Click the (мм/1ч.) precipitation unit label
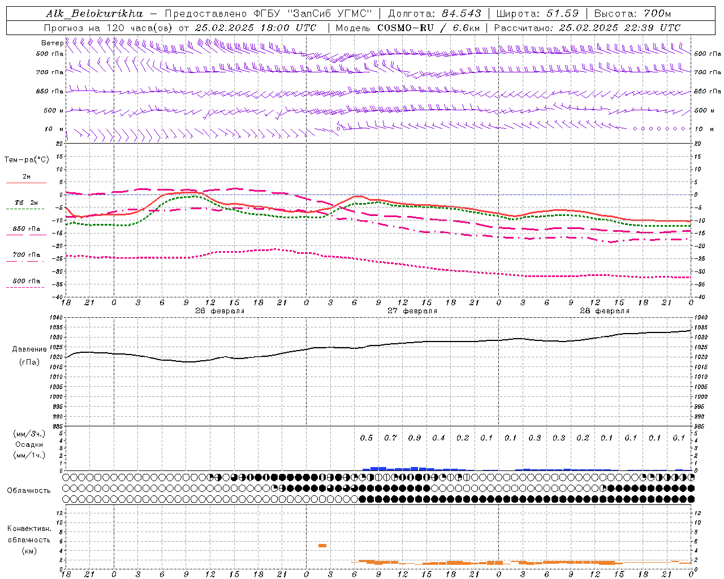 point(29,455)
